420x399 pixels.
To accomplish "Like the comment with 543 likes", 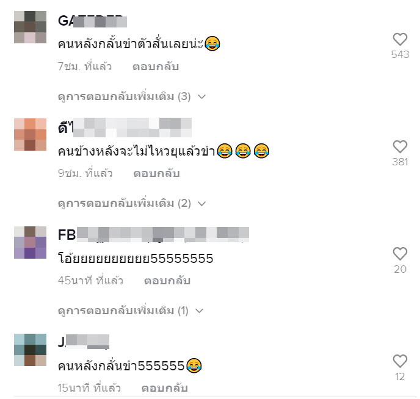I will (x=400, y=39).
